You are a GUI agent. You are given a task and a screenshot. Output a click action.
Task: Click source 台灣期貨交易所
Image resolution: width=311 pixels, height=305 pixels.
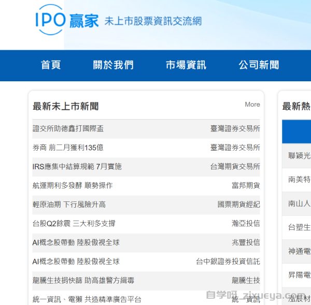coord(235,167)
